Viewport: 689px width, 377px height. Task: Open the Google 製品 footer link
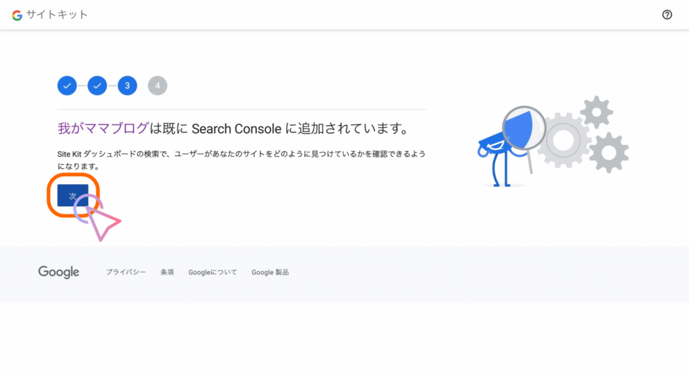270,272
